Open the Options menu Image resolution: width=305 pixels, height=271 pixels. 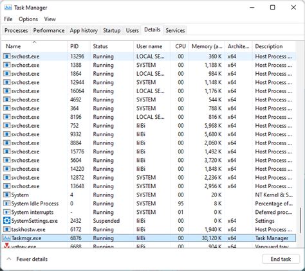coord(28,19)
